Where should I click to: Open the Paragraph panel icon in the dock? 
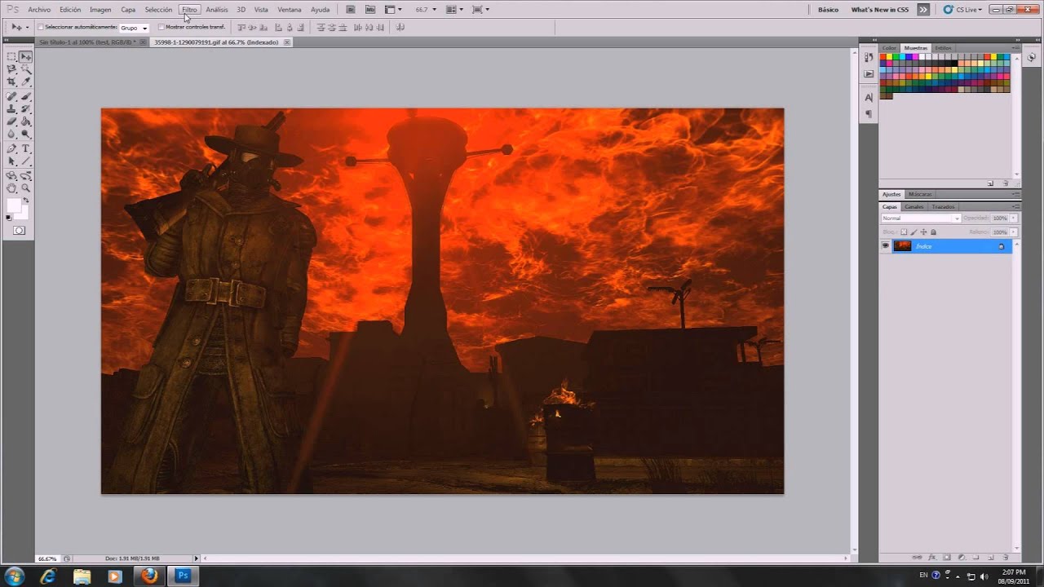[869, 114]
